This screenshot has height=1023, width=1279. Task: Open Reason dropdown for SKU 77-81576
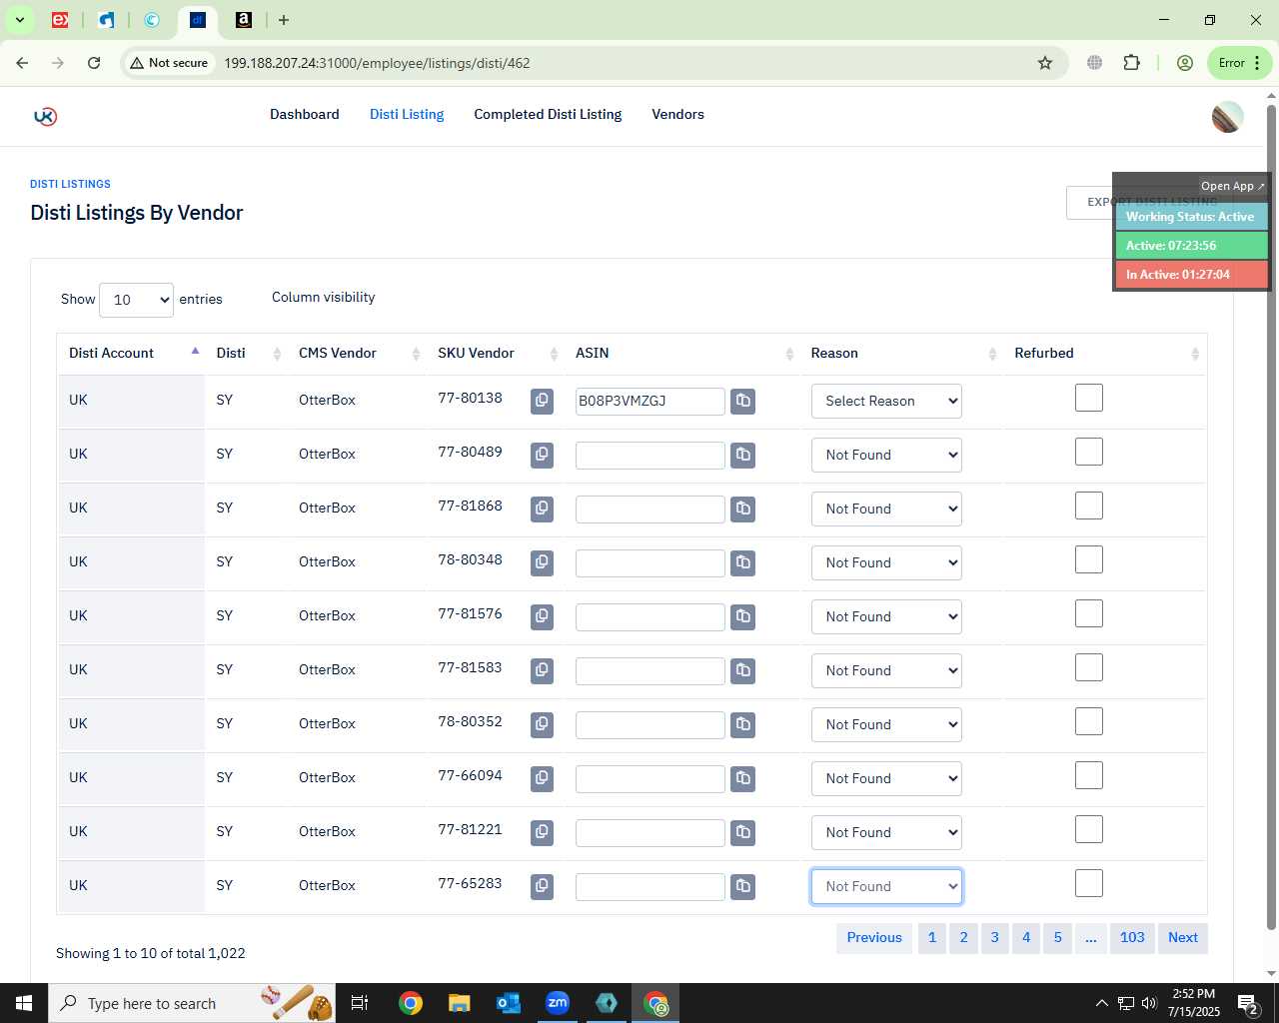tap(886, 616)
